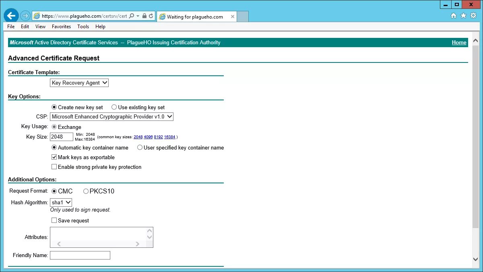Click the search magnifier in address bar
483x272 pixels.
132,16
